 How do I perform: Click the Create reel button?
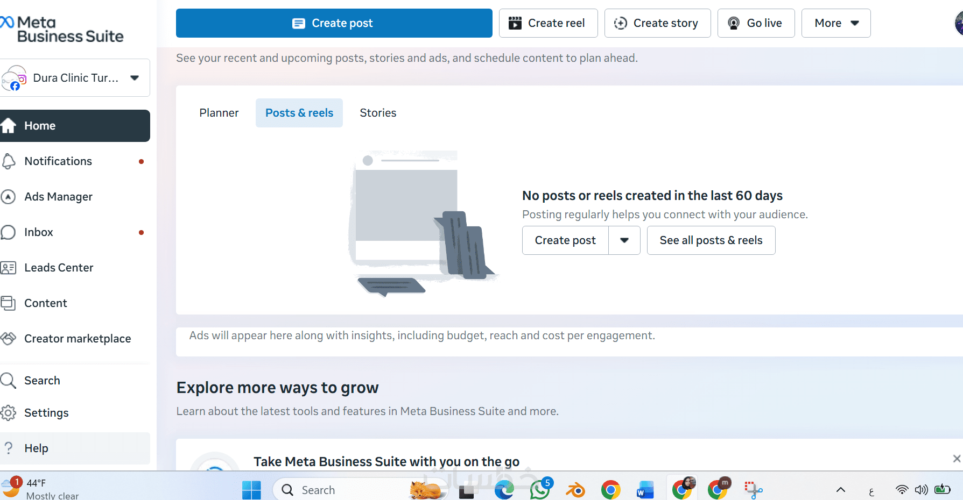(548, 23)
